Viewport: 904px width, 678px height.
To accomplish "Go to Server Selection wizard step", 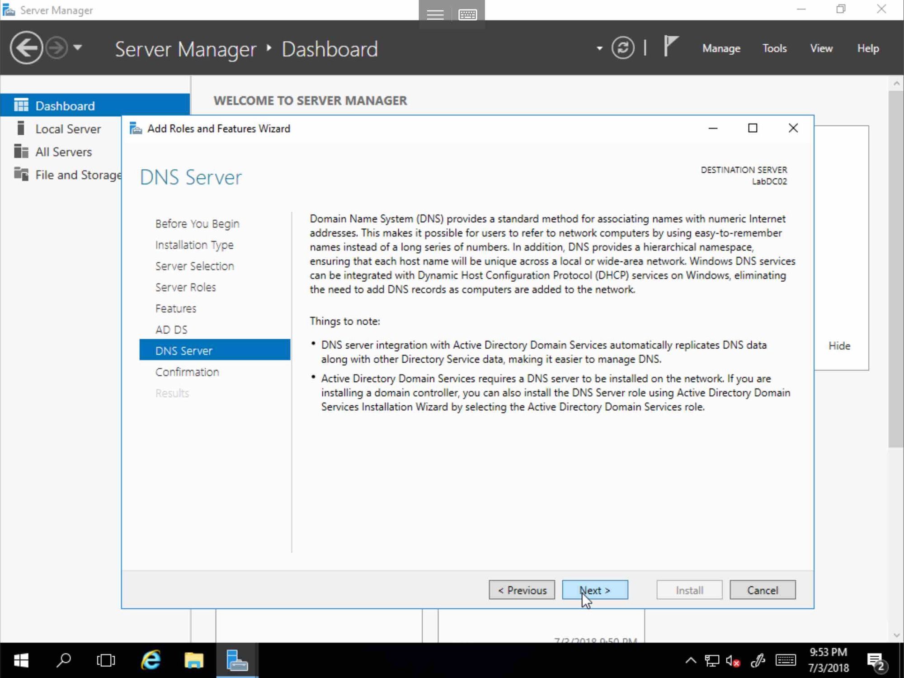I will (x=194, y=266).
